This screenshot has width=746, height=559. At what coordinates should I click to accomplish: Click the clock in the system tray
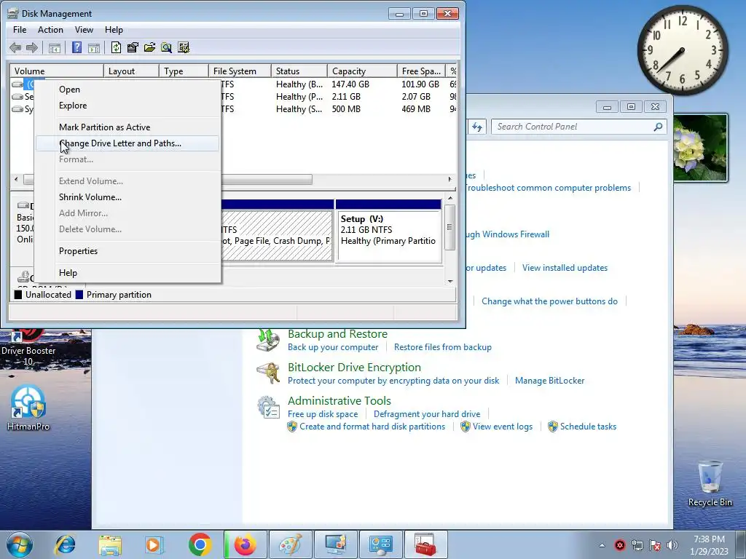pyautogui.click(x=709, y=545)
